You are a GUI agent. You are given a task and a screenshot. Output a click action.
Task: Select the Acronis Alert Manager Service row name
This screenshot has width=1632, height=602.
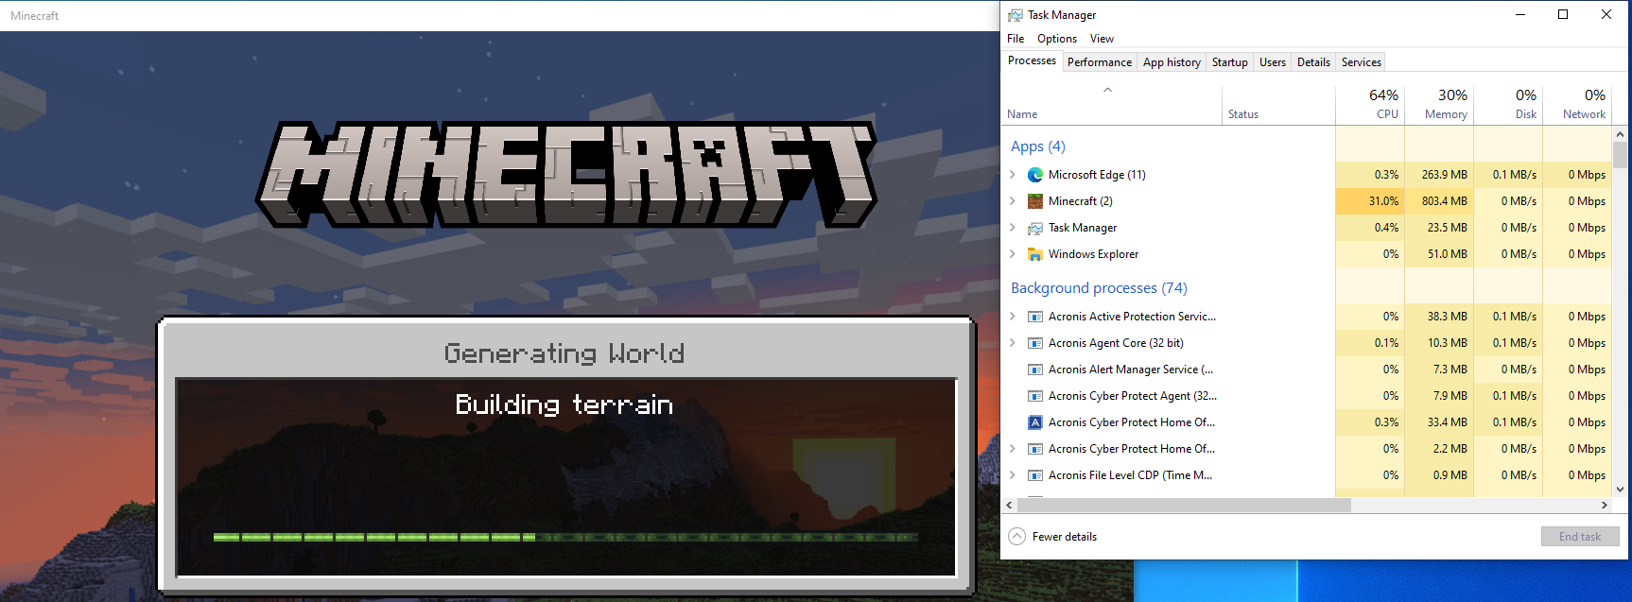click(1131, 370)
